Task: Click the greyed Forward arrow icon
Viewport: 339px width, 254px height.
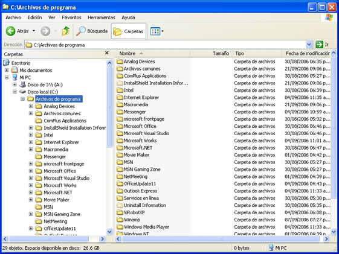Action: pyautogui.click(x=45, y=31)
